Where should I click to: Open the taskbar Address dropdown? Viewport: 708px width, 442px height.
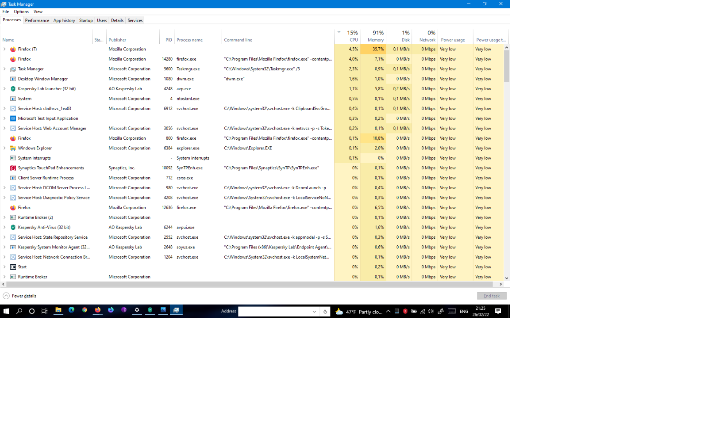click(315, 312)
